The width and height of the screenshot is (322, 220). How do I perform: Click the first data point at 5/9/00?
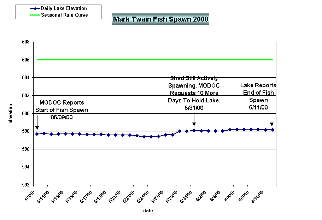[37, 134]
